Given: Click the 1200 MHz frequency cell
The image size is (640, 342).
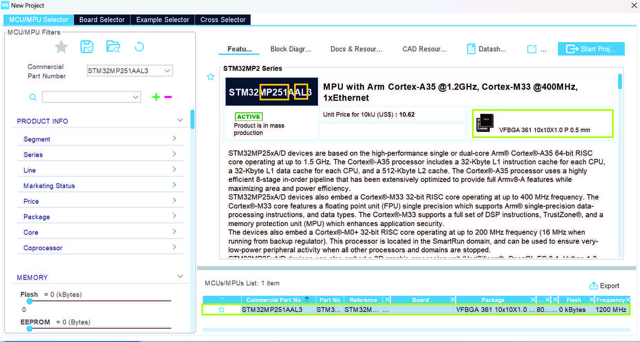Looking at the screenshot, I should (x=611, y=310).
